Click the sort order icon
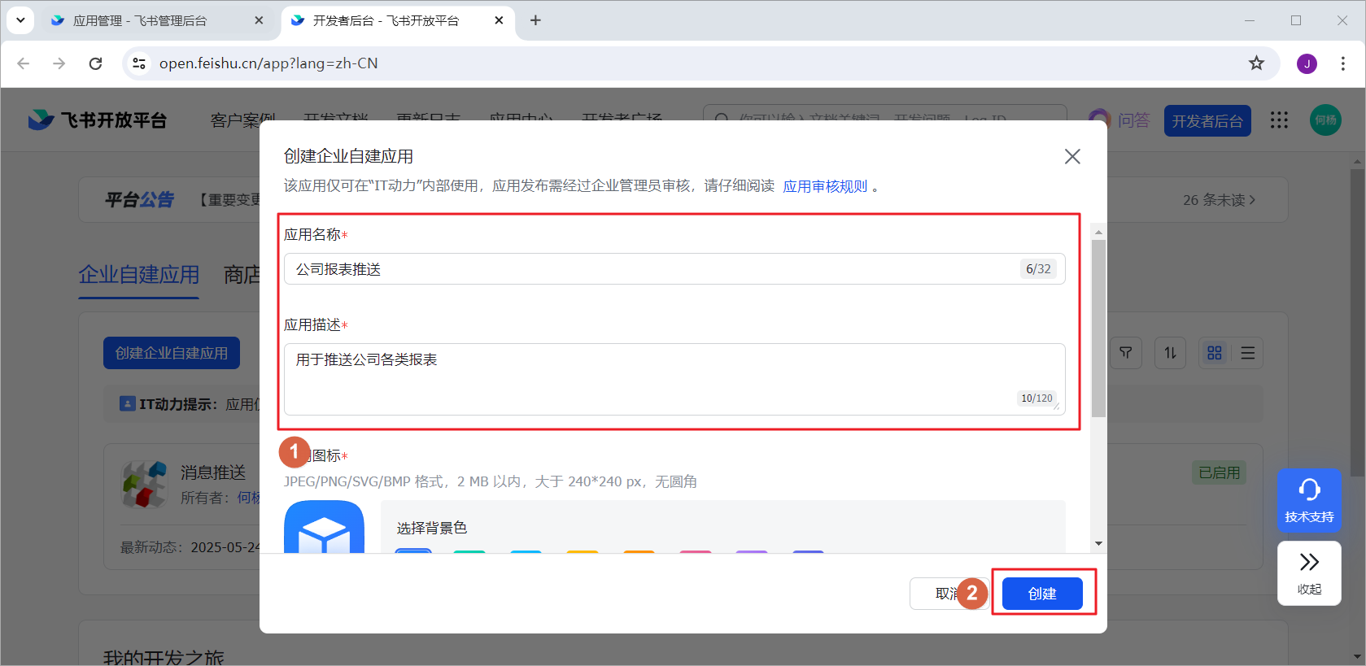This screenshot has width=1366, height=666. [x=1170, y=353]
